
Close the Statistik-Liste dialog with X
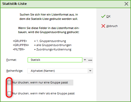(126, 4)
